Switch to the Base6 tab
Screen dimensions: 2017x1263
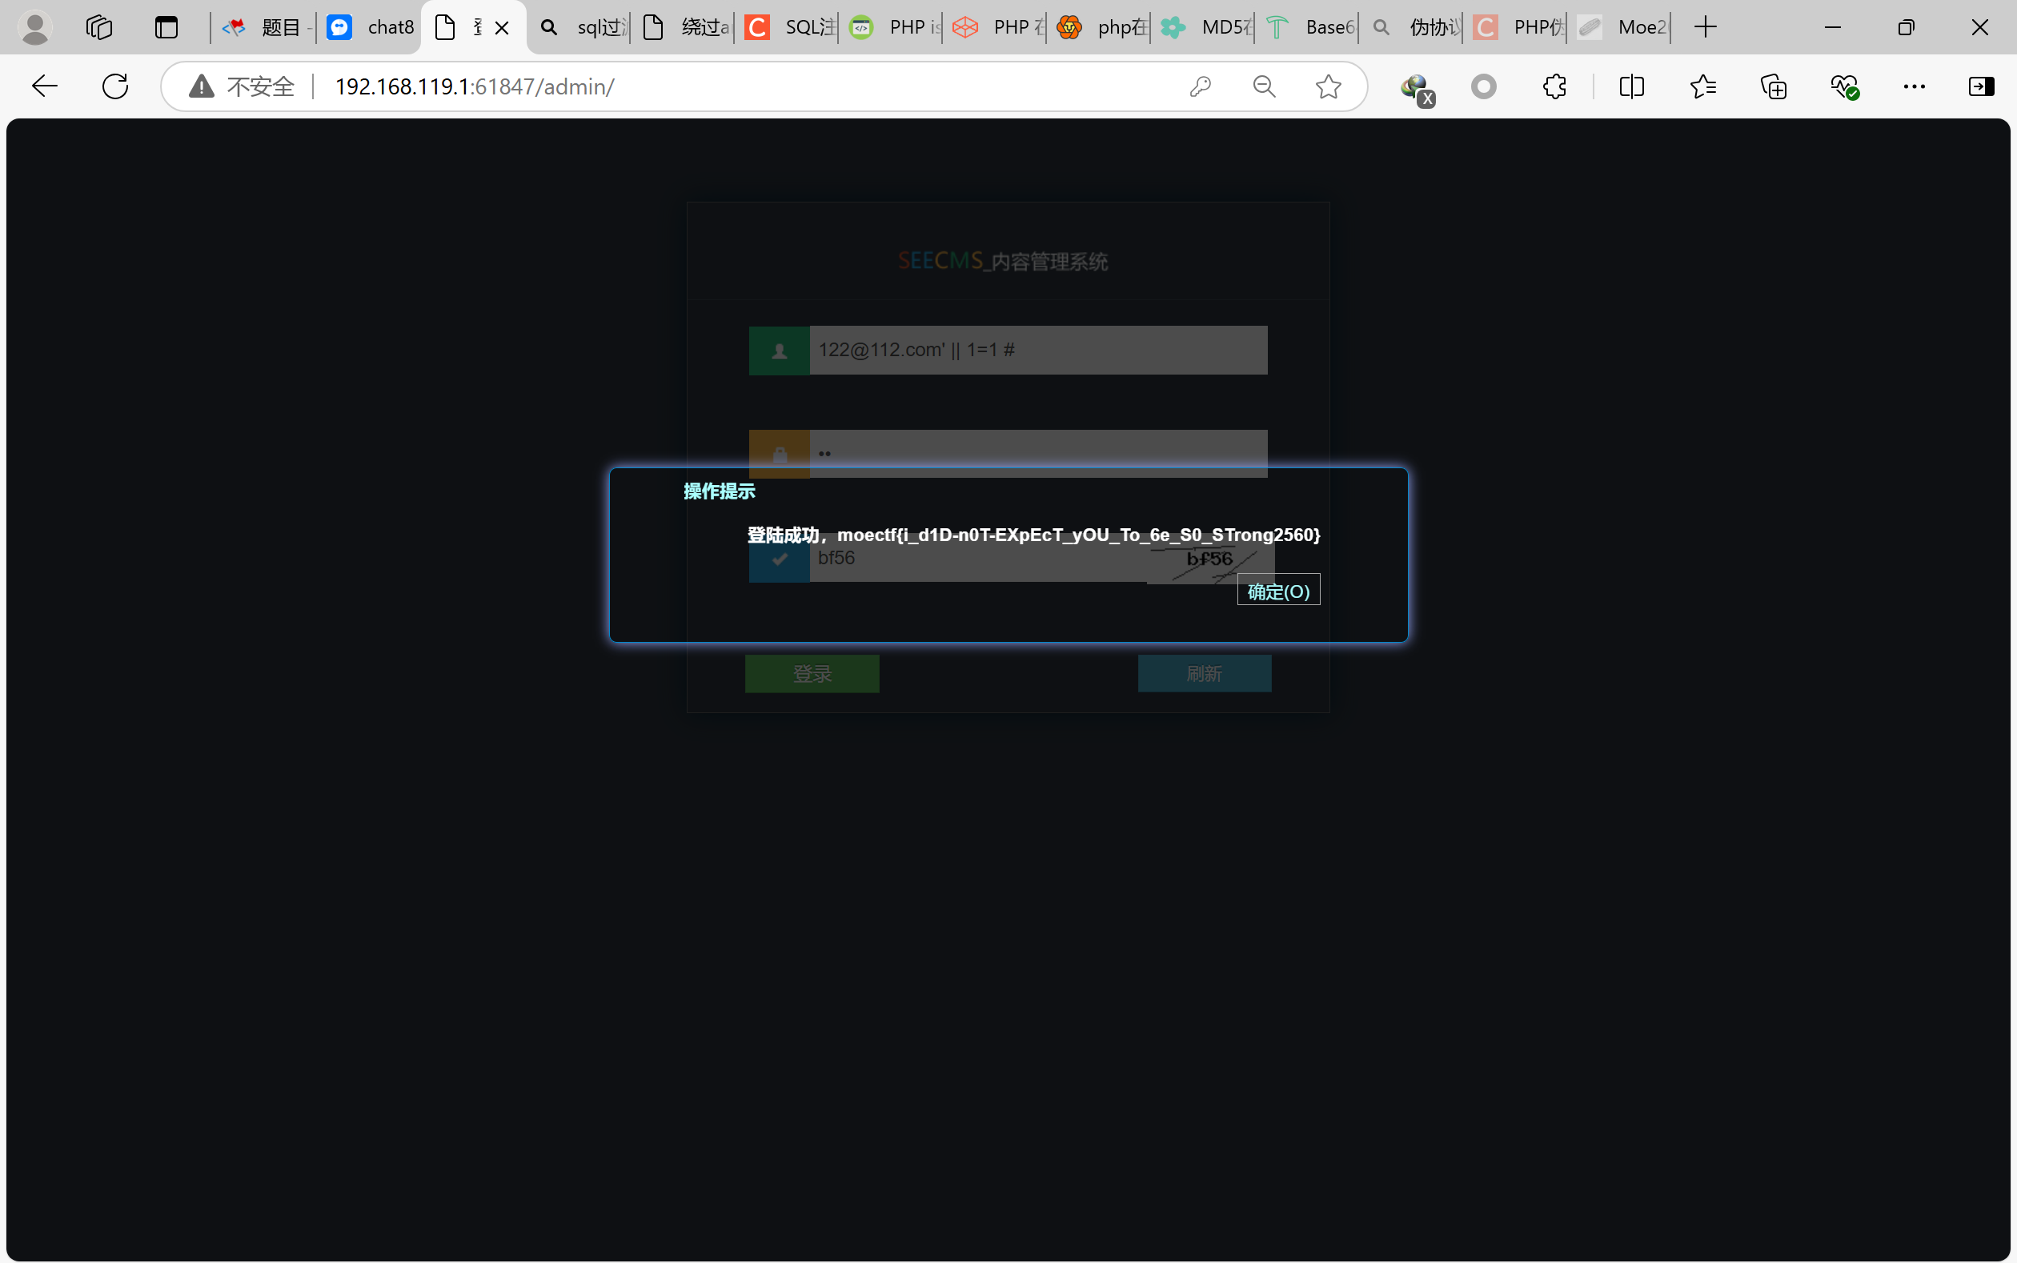pyautogui.click(x=1307, y=27)
